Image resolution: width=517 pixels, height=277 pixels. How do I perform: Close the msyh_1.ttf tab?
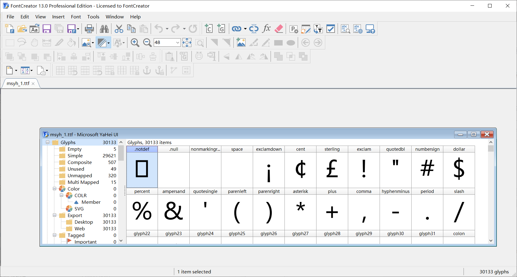coord(33,84)
